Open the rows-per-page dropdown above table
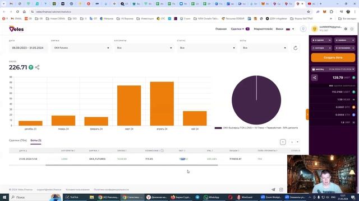Image resolution: width=359 pixels, height=201 pixels. pyautogui.click(x=294, y=142)
